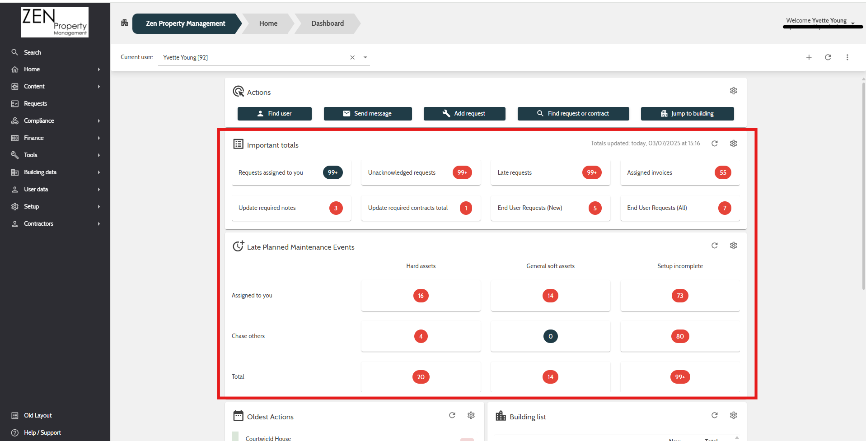Click Find request or contract button

click(x=573, y=114)
